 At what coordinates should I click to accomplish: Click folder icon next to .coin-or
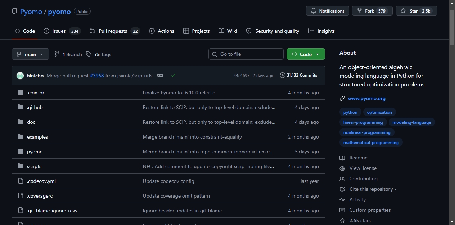coord(21,93)
